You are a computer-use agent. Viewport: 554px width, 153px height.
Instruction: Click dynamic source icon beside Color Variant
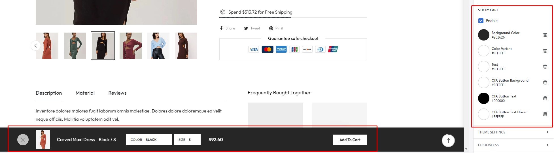[x=545, y=51]
